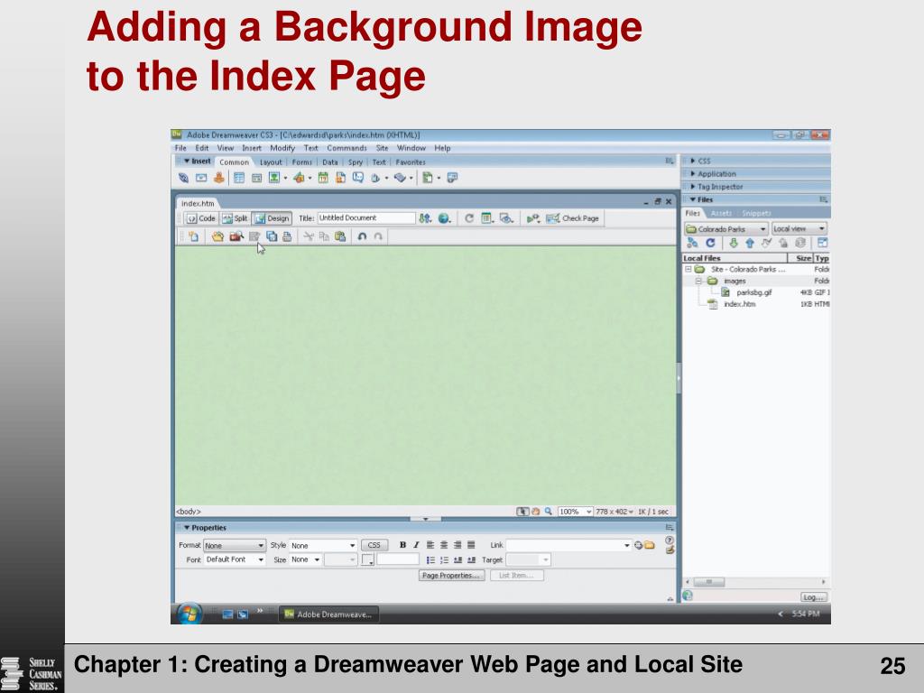The height and width of the screenshot is (693, 924).
Task: Switch to Design view
Action: tap(272, 218)
